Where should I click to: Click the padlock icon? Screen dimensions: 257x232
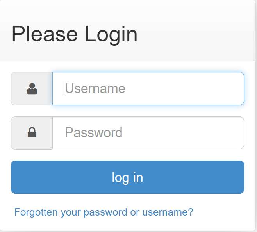[x=32, y=133]
